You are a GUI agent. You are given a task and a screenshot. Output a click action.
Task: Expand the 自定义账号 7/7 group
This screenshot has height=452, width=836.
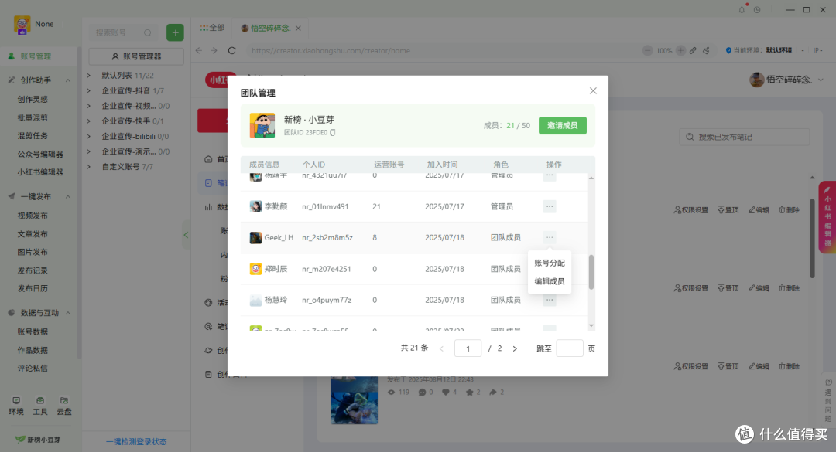(89, 167)
